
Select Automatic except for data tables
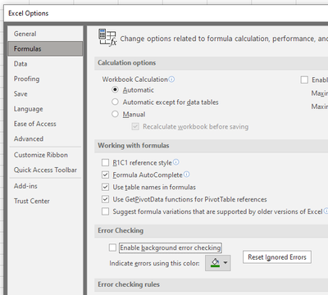coord(115,102)
